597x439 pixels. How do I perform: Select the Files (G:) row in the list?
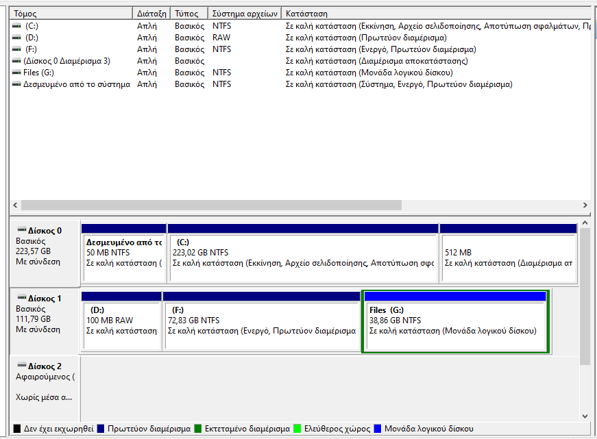[x=301, y=73]
